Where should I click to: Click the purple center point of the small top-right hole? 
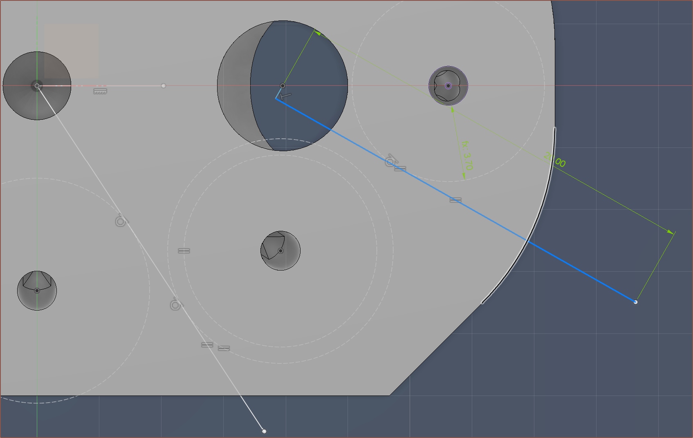coord(448,86)
